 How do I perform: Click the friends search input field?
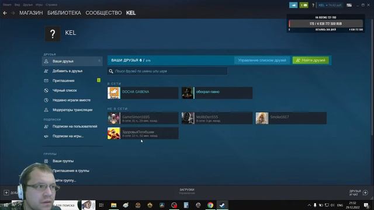(167, 71)
